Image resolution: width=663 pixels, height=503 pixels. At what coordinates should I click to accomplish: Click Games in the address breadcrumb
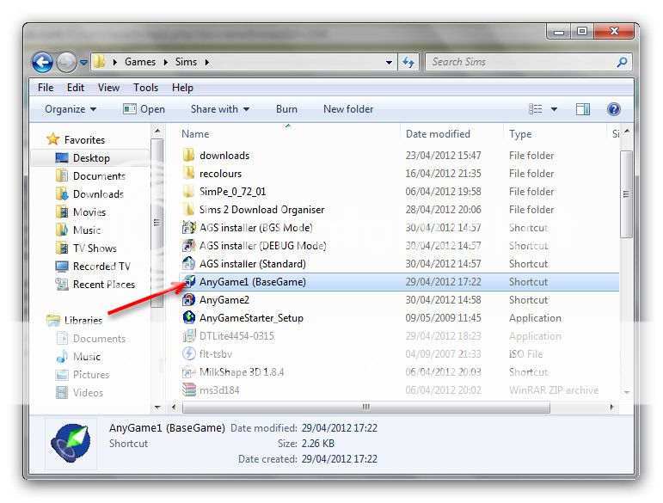tap(140, 62)
